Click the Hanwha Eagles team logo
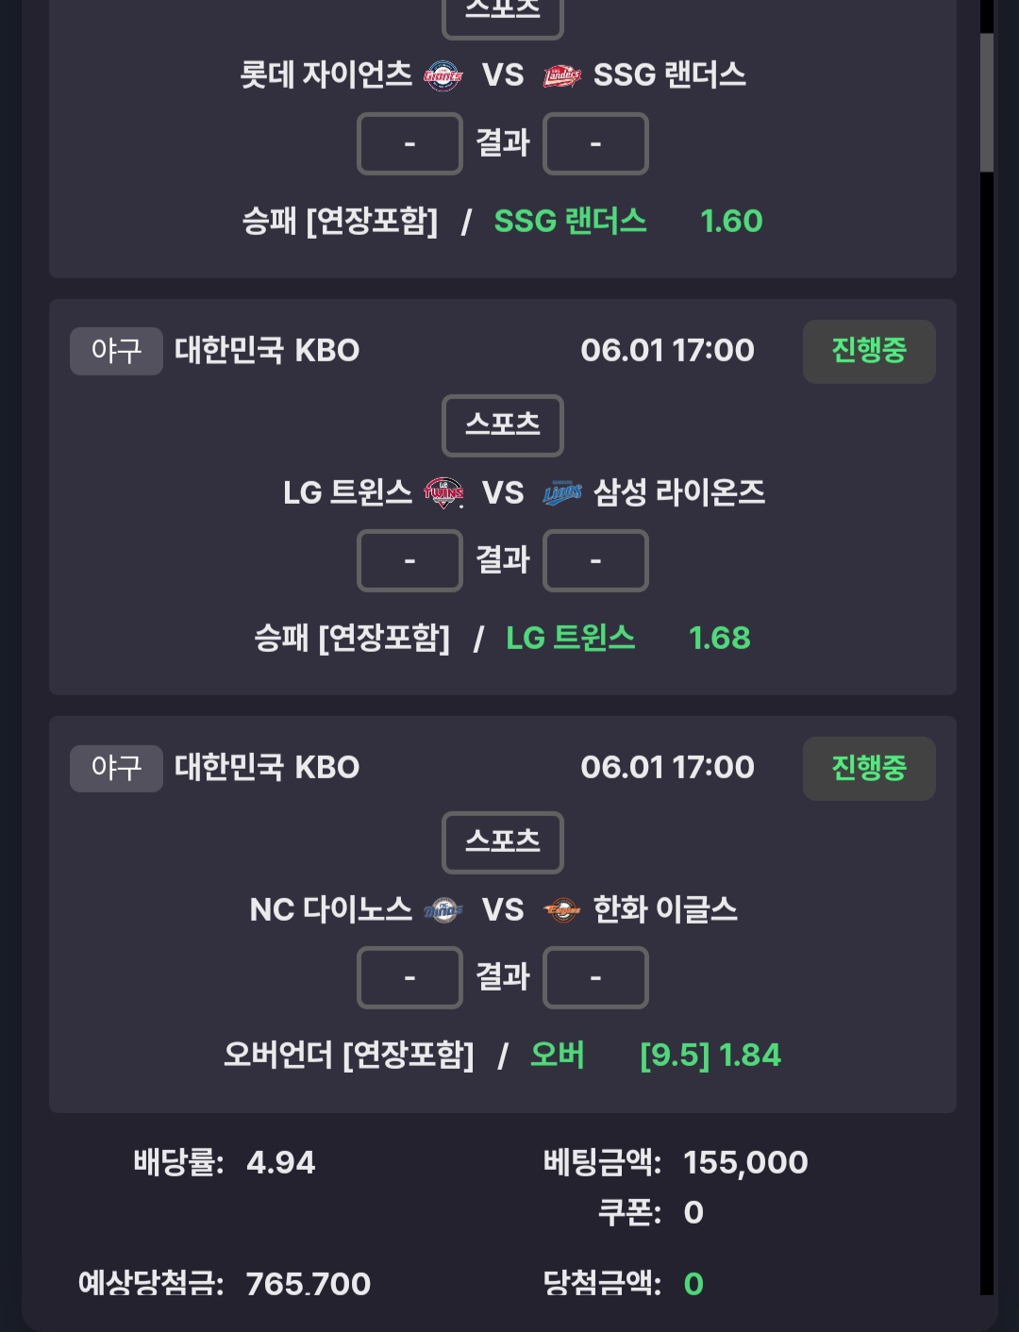 point(561,909)
